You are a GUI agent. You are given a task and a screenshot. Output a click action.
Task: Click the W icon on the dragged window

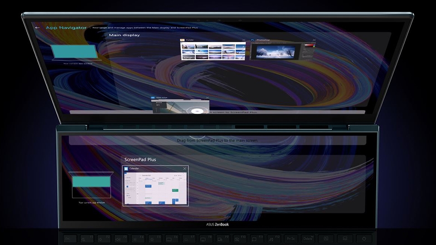(153, 98)
